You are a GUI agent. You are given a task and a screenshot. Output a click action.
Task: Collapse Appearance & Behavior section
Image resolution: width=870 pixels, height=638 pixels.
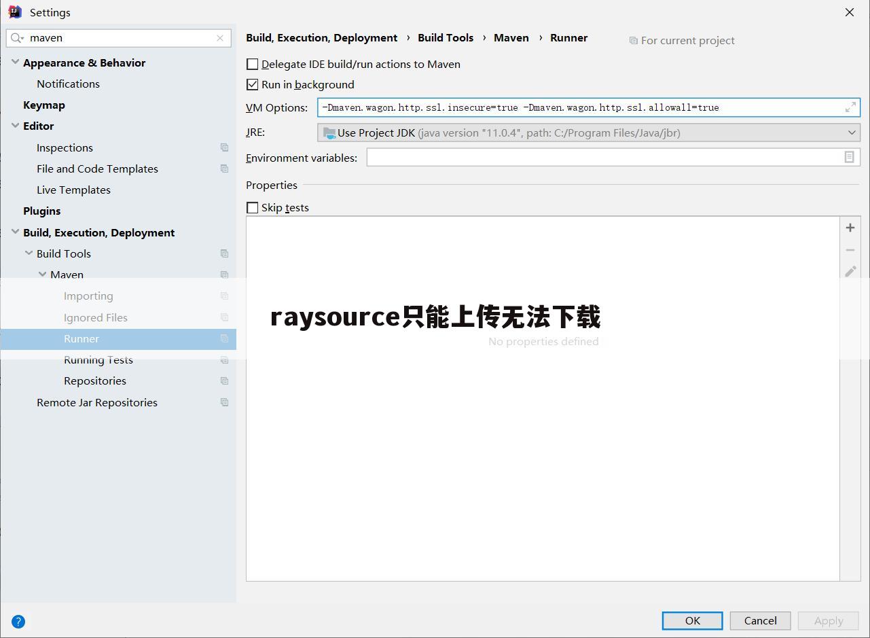coord(15,62)
